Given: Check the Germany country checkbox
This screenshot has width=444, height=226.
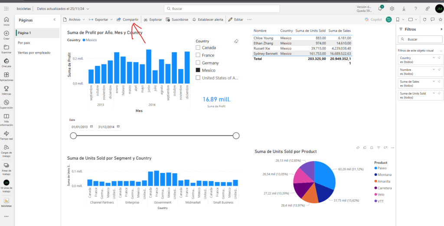Looking at the screenshot, I should point(198,63).
